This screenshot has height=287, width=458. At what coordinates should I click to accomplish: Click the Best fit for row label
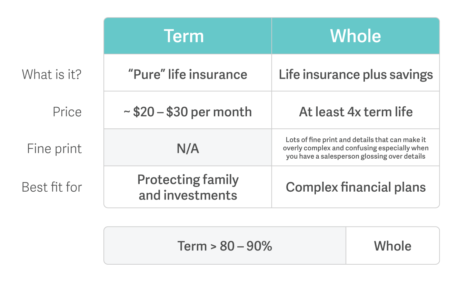52,187
